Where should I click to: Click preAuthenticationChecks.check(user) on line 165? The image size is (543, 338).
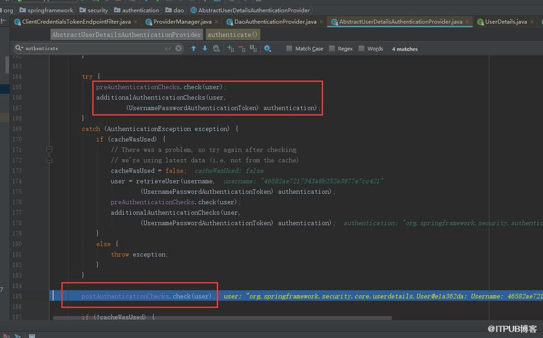pos(161,87)
